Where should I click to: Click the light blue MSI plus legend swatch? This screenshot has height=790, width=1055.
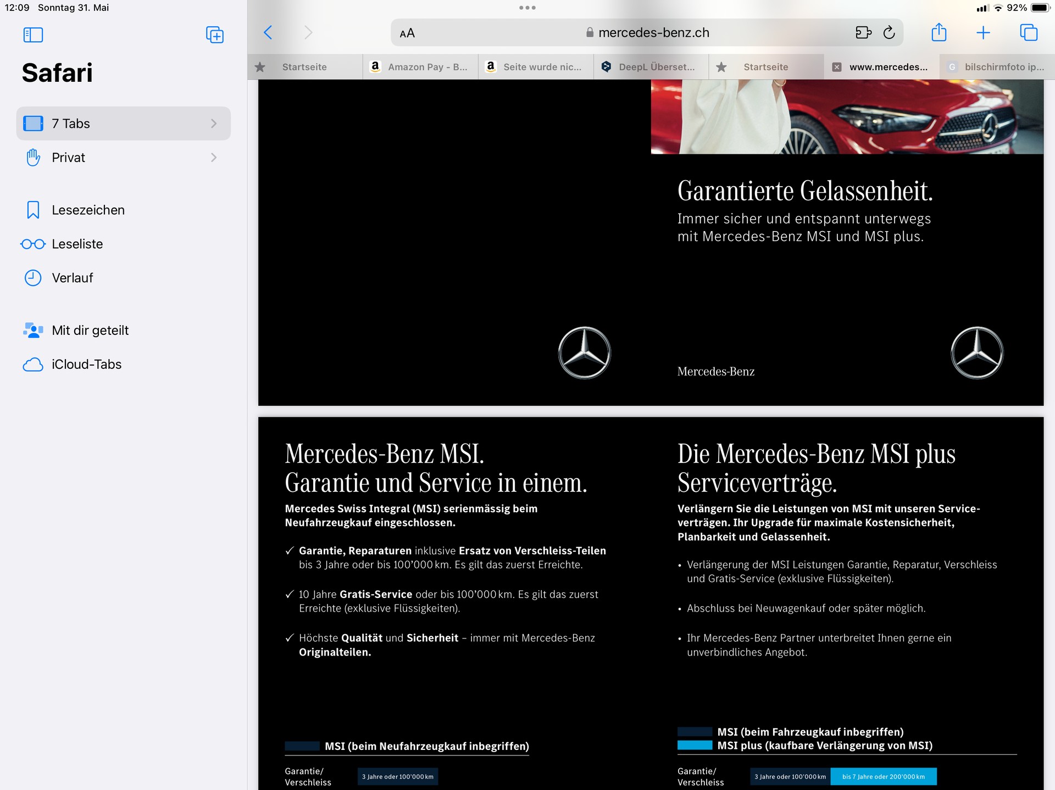coord(695,746)
